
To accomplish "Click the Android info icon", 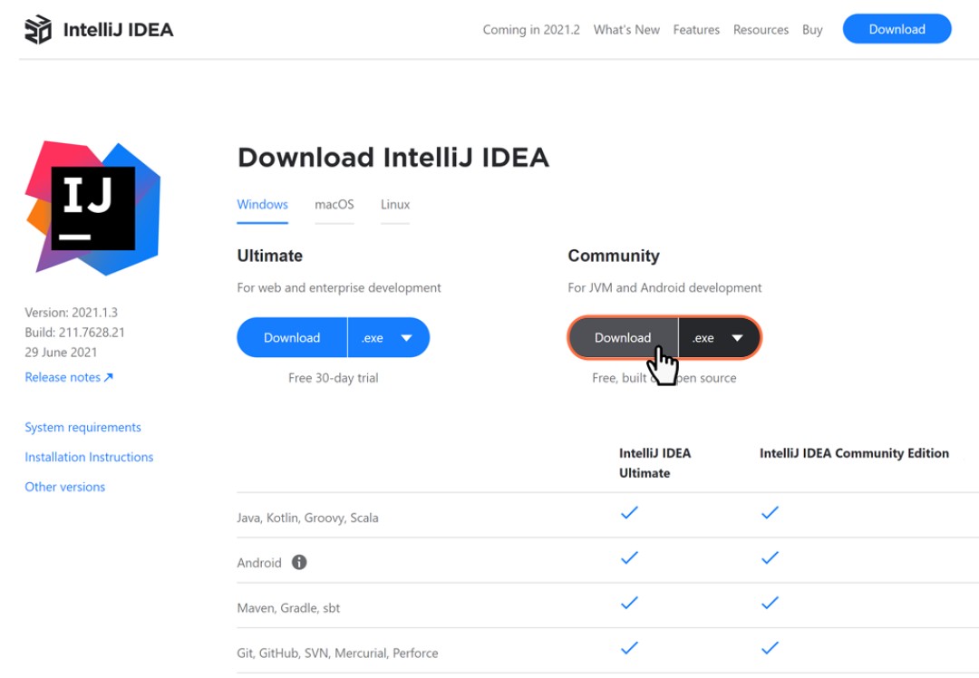I will click(x=299, y=563).
